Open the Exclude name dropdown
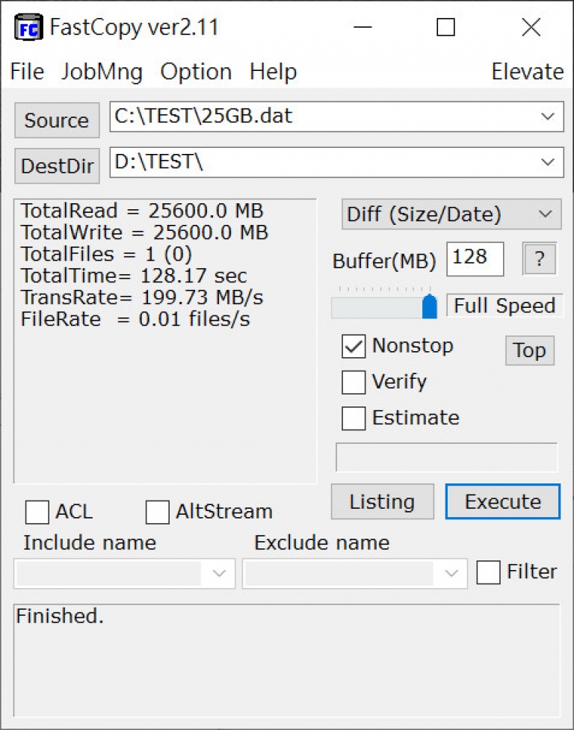The width and height of the screenshot is (574, 730). [355, 574]
